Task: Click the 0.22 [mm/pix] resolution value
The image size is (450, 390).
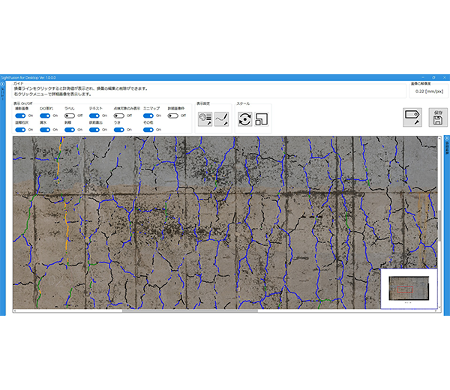Action: [x=429, y=91]
